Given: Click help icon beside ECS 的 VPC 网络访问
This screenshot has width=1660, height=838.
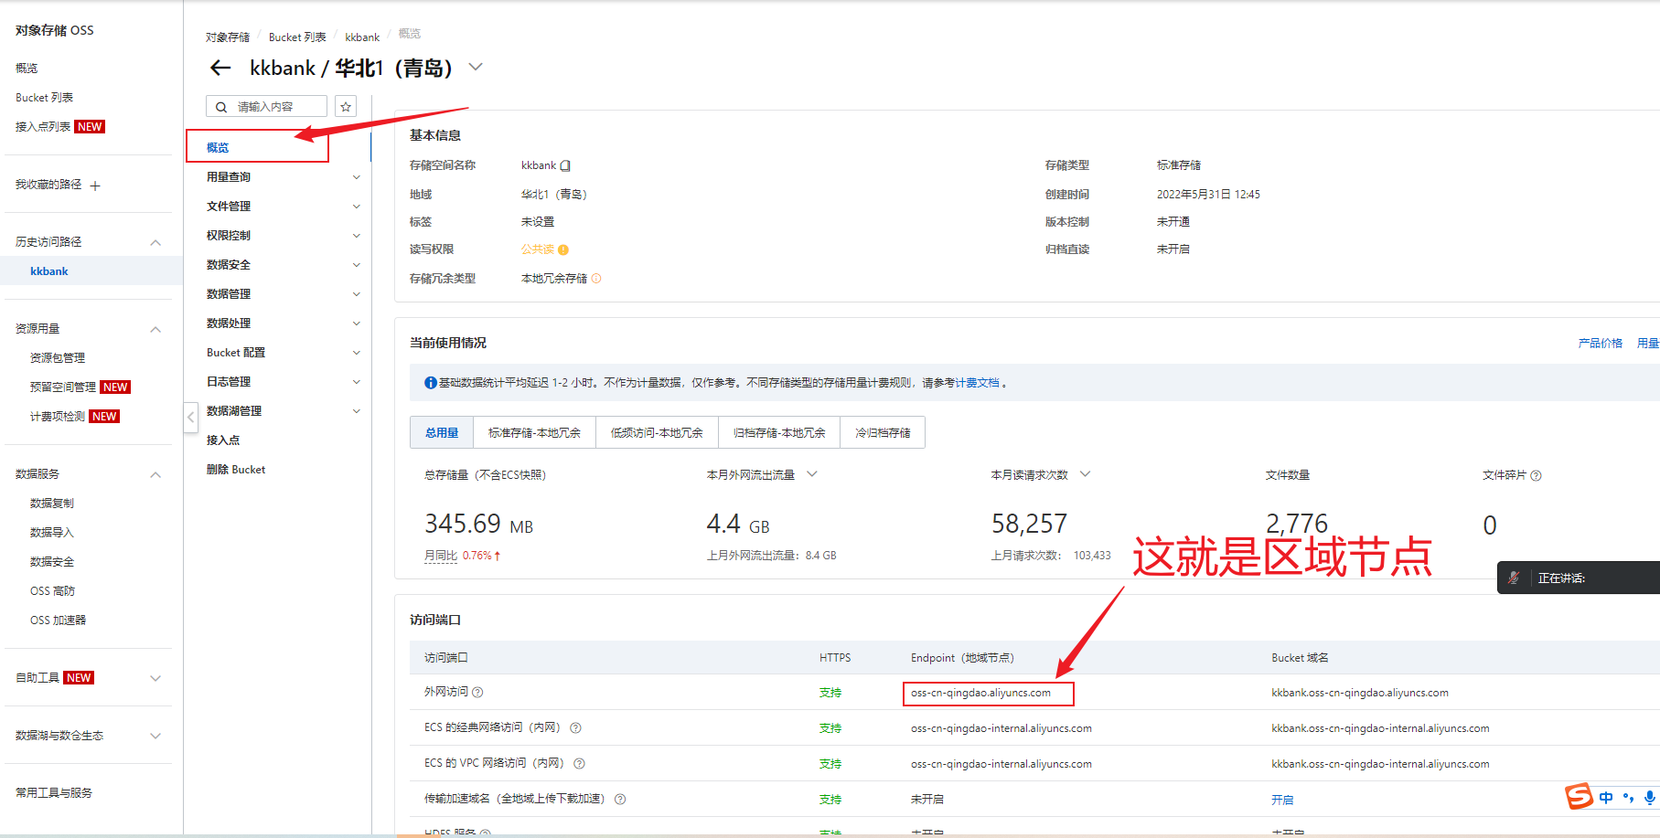Looking at the screenshot, I should pos(579,763).
